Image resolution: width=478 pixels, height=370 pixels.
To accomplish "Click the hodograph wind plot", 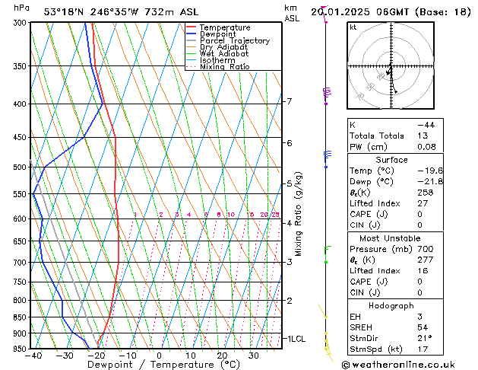I will 391,65.
